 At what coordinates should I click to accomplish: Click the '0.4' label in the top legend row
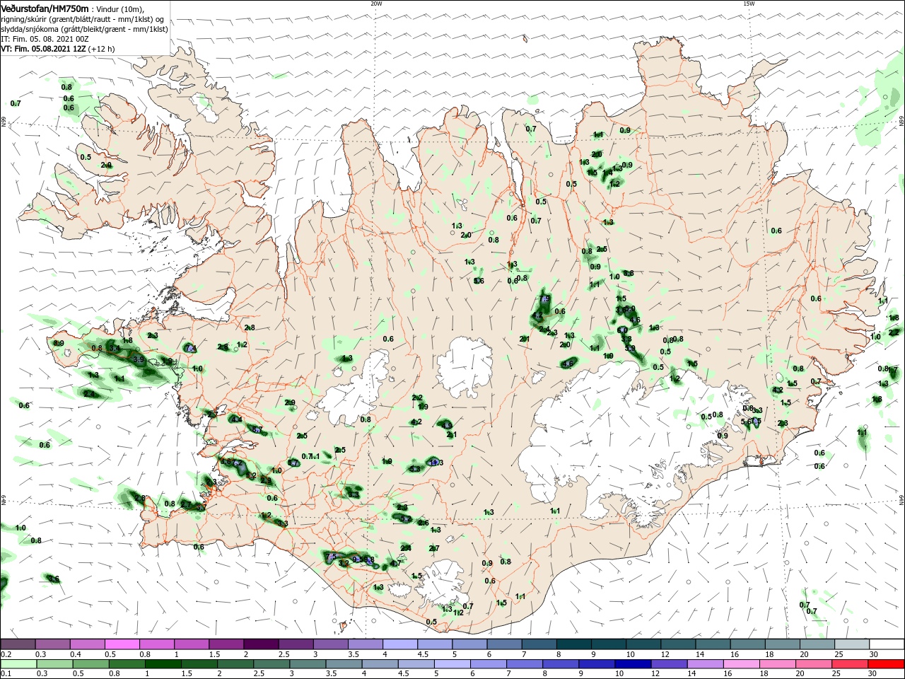point(75,654)
